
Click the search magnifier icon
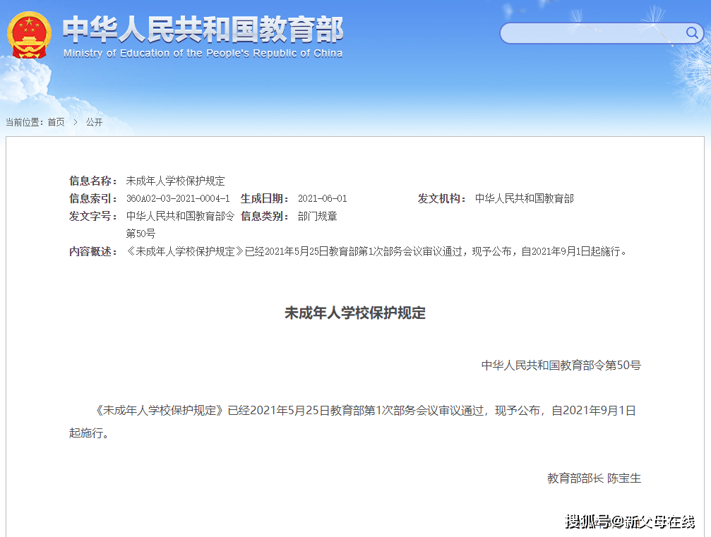[691, 32]
